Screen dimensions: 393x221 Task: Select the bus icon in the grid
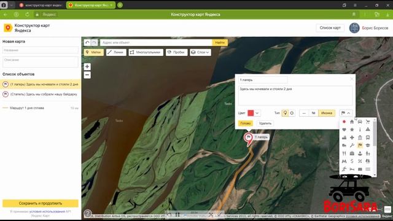[368, 138]
